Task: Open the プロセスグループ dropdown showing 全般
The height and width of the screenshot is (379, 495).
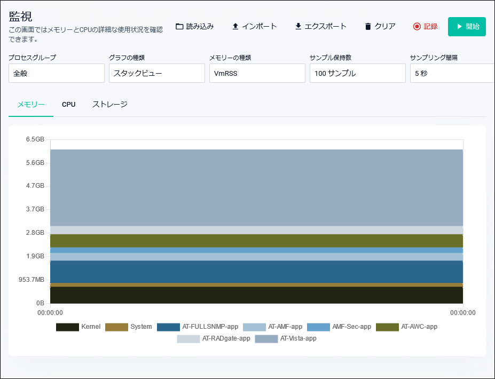Action: click(57, 73)
